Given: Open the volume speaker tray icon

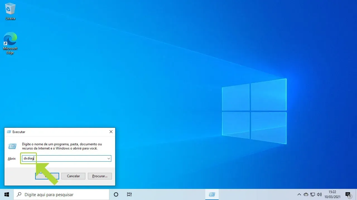Looking at the screenshot, I should [319, 194].
